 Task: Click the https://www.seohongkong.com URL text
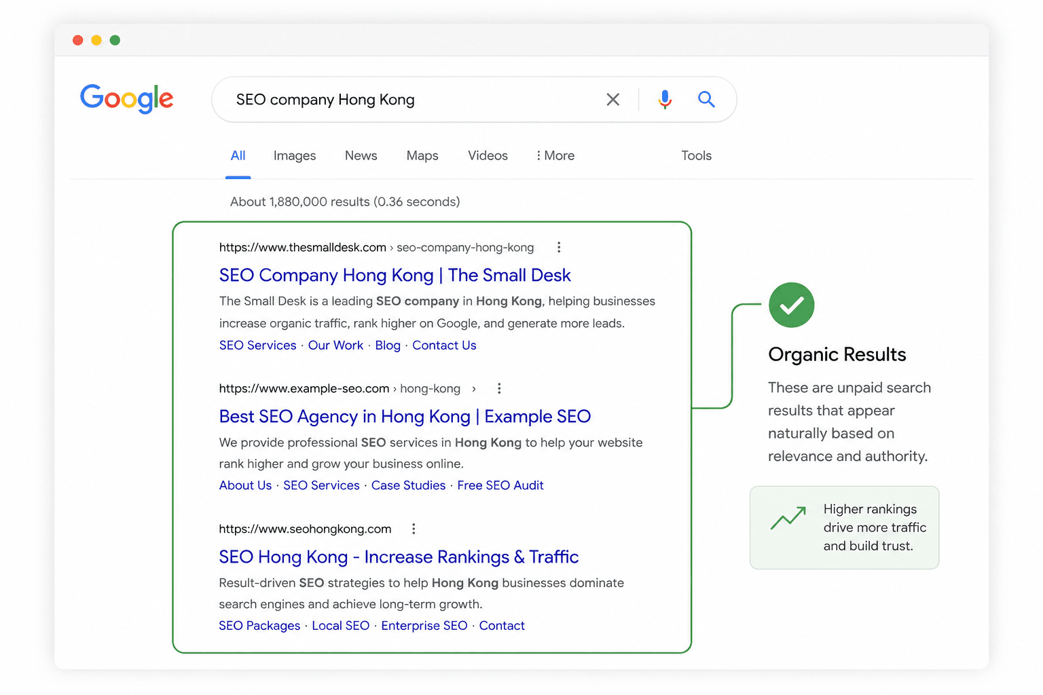305,529
